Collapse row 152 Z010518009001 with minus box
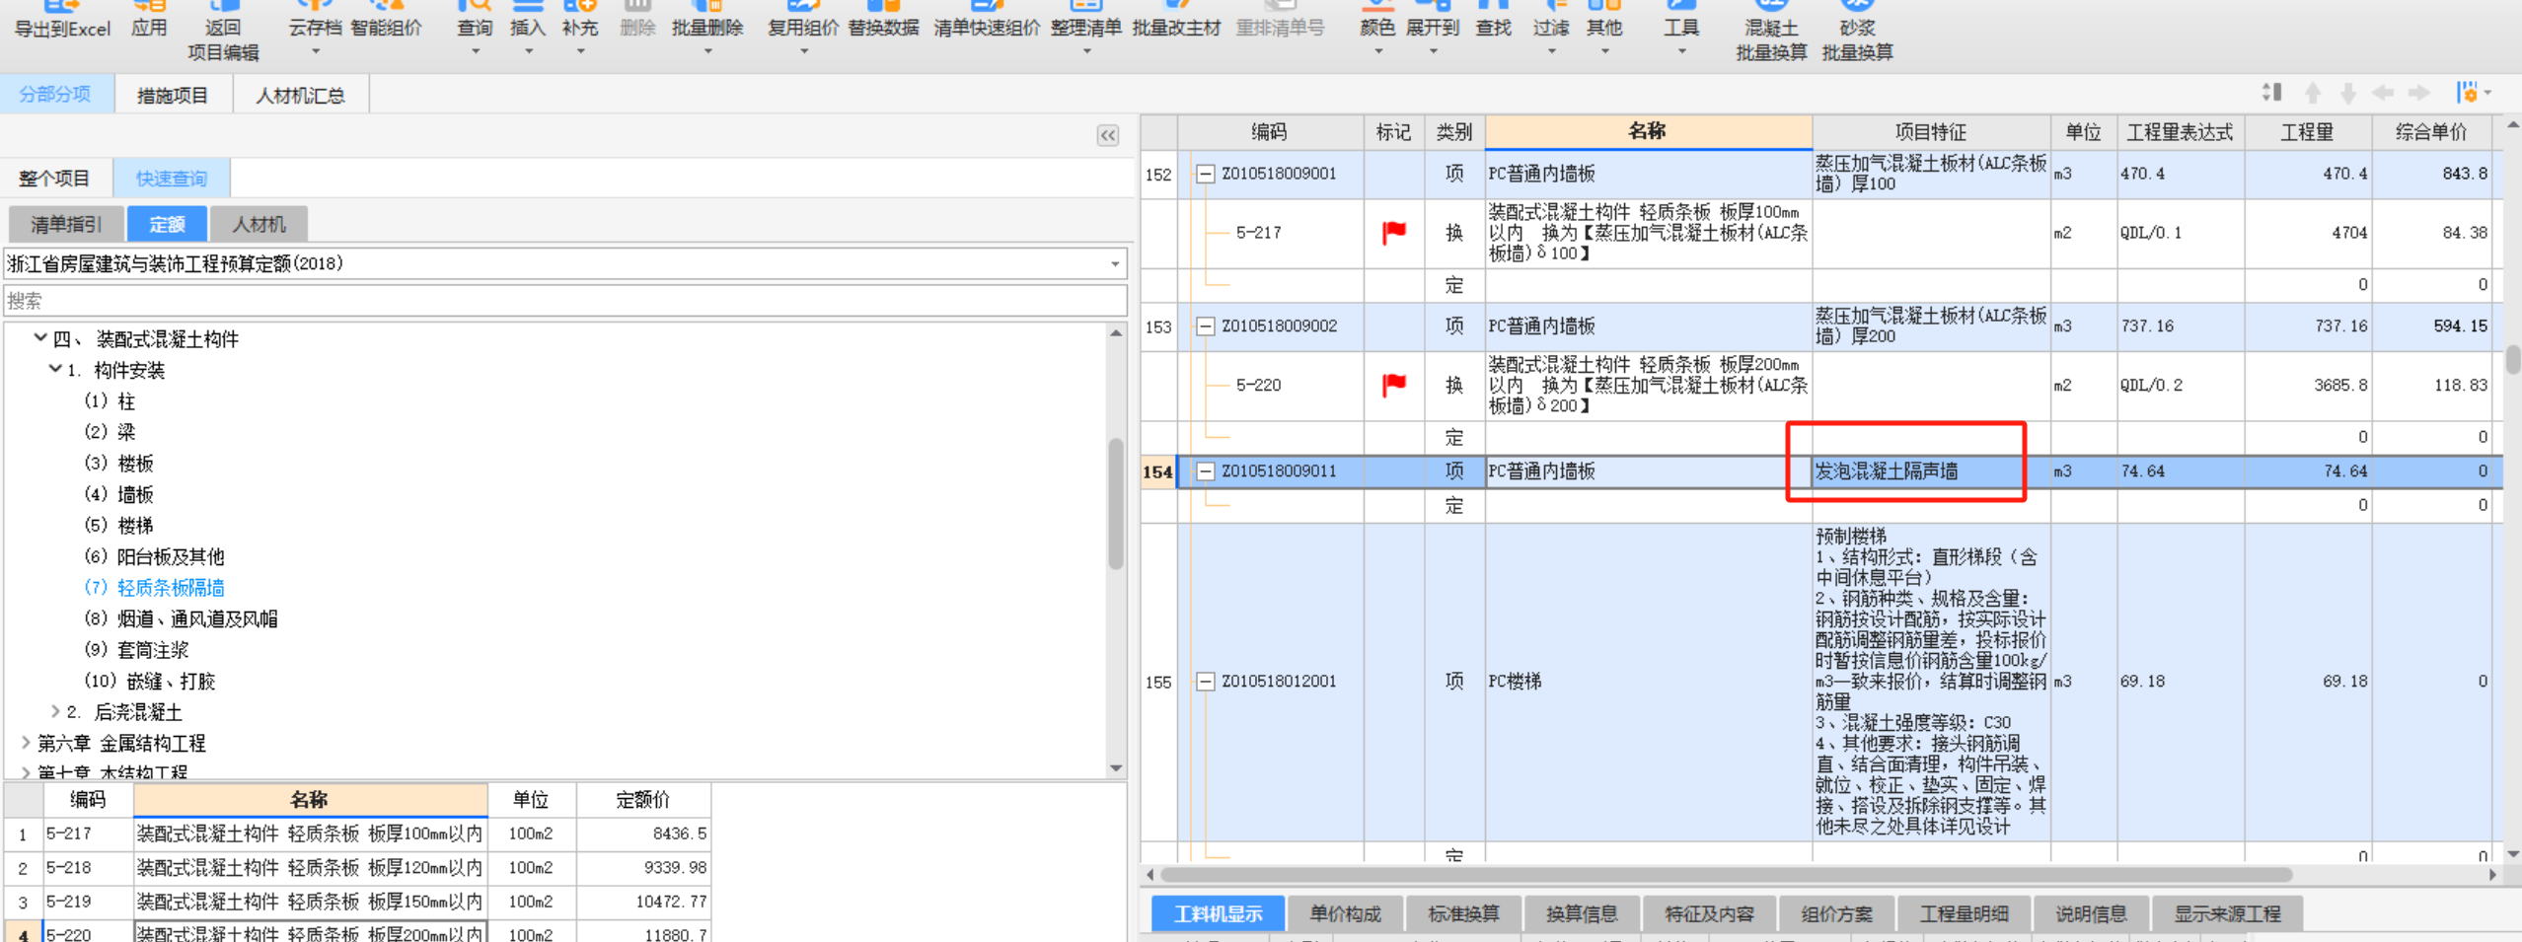 point(1205,175)
